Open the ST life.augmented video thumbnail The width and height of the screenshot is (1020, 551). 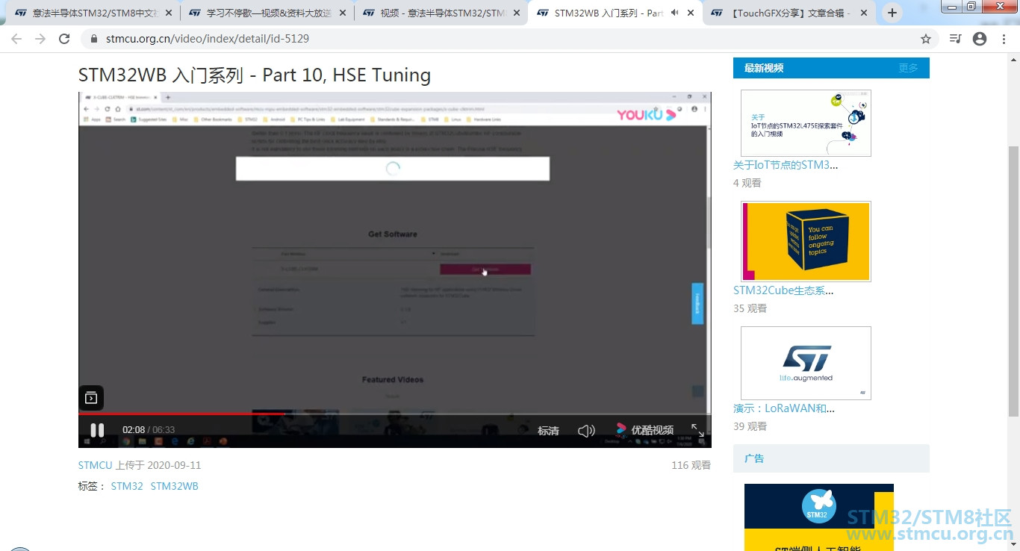click(806, 363)
